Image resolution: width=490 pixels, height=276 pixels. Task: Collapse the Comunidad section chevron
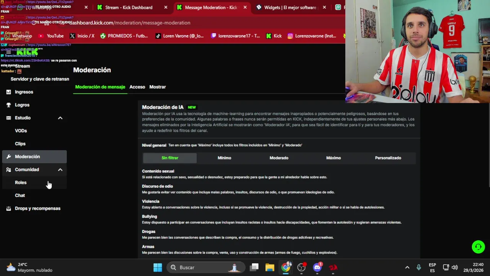[x=60, y=169]
